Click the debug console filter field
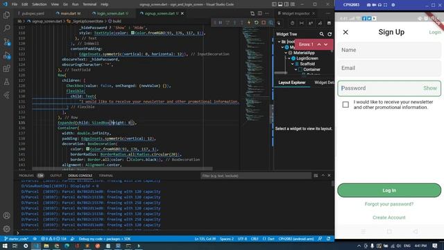This screenshot has height=250, width=444. point(256,176)
